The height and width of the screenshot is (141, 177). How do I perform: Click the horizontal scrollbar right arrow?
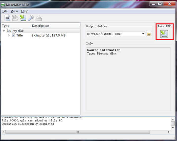169,132
